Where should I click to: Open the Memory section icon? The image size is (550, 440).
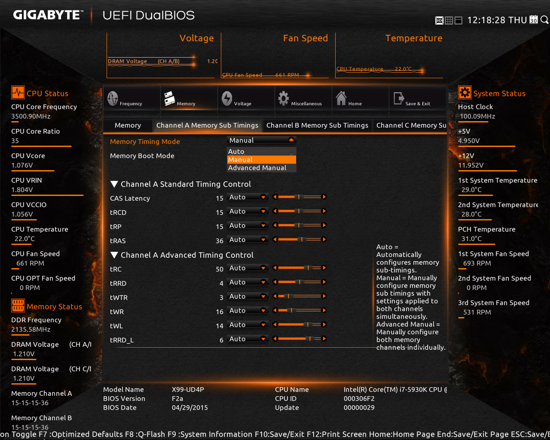[x=169, y=98]
